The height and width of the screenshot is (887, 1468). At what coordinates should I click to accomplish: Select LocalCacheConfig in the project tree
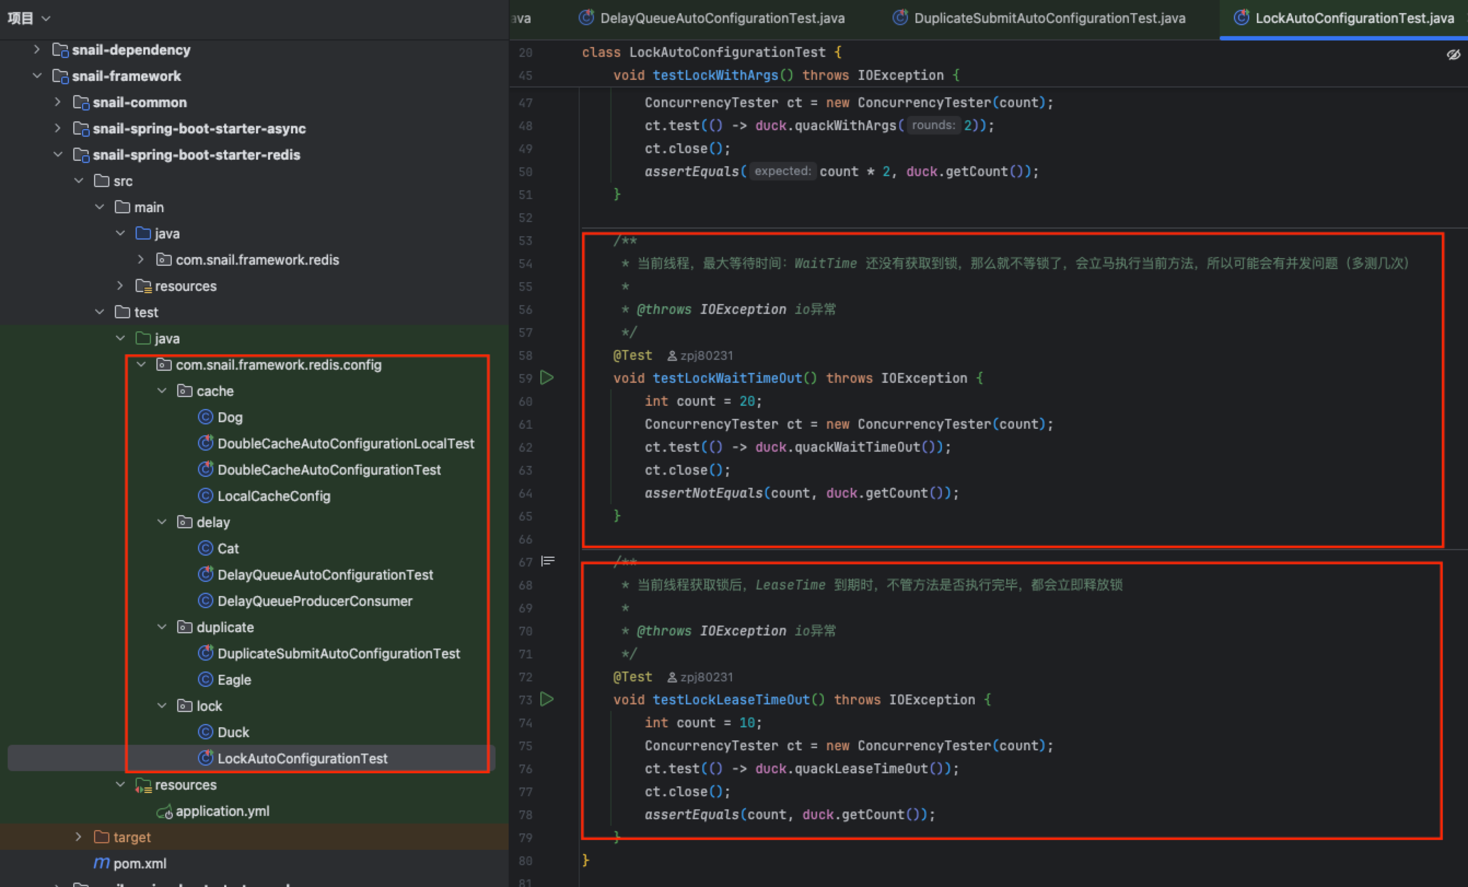[x=273, y=496]
